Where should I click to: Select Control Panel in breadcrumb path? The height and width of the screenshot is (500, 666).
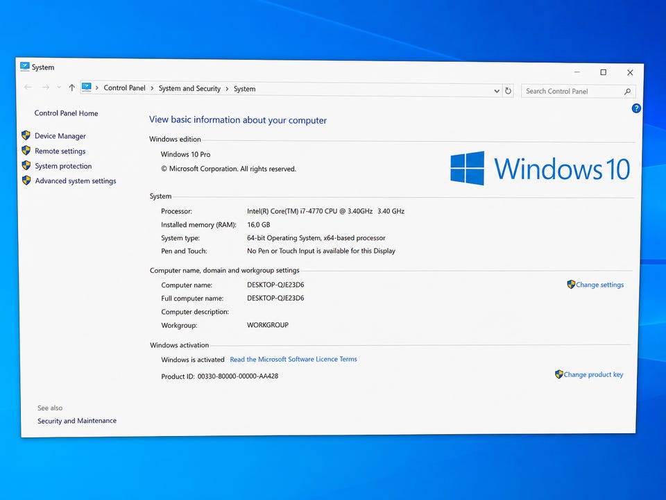click(124, 88)
